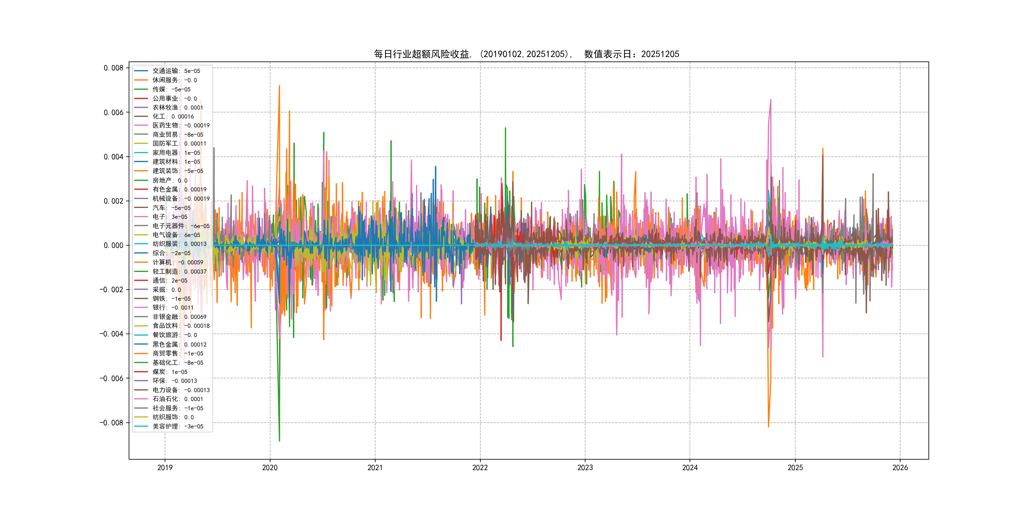
Task: Click the 0.000 y-axis tick label
Action: (x=113, y=245)
